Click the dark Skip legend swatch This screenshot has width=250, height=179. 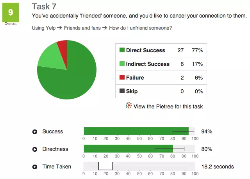pos(122,91)
